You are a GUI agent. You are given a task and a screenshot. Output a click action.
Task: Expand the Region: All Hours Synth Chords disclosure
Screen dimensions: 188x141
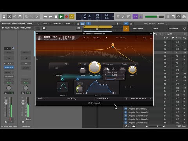coord(3,23)
